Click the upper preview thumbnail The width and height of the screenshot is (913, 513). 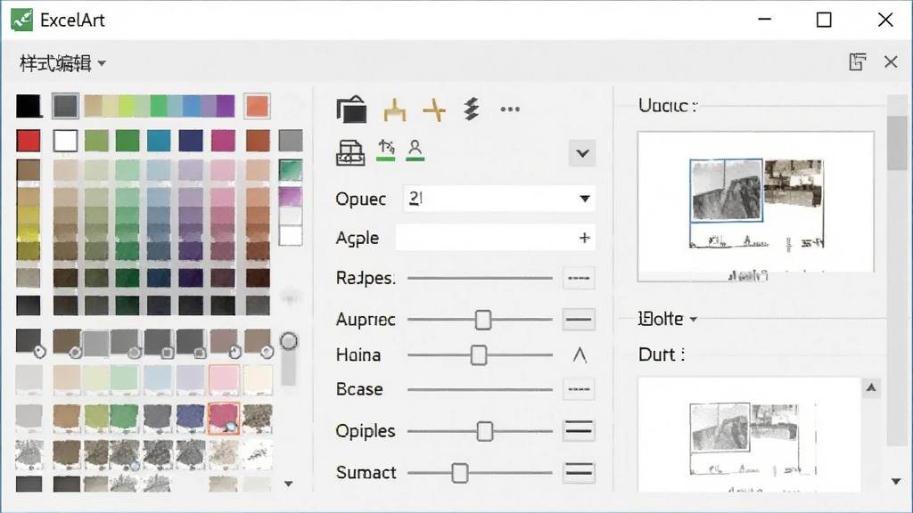(756, 207)
